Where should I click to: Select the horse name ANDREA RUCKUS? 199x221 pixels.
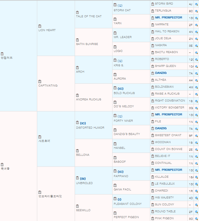pos(89,99)
